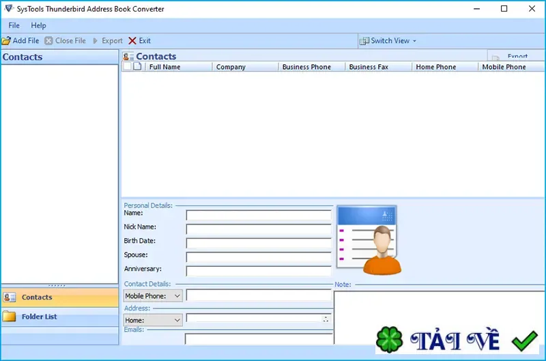This screenshot has width=546, height=361.
Task: Open the File menu
Action: coord(14,25)
